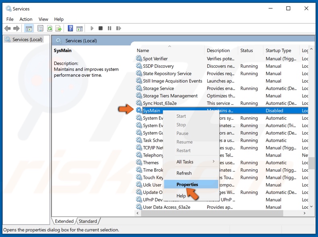This screenshot has height=237, width=318.
Task: Click the vertical scrollbar thumb
Action: tap(311, 163)
